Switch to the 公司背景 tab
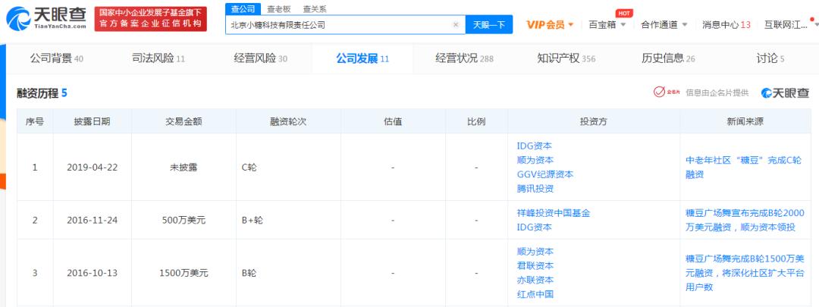The image size is (819, 307). tap(56, 58)
